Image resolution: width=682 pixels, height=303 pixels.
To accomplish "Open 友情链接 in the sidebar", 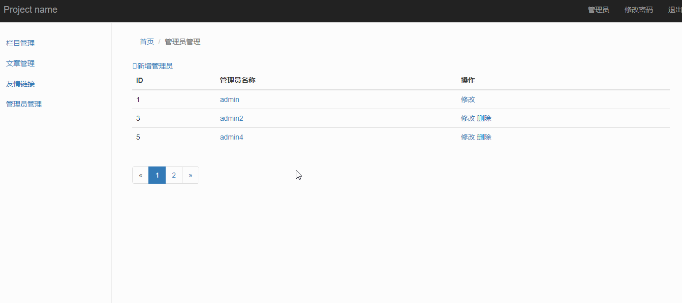I will [20, 84].
